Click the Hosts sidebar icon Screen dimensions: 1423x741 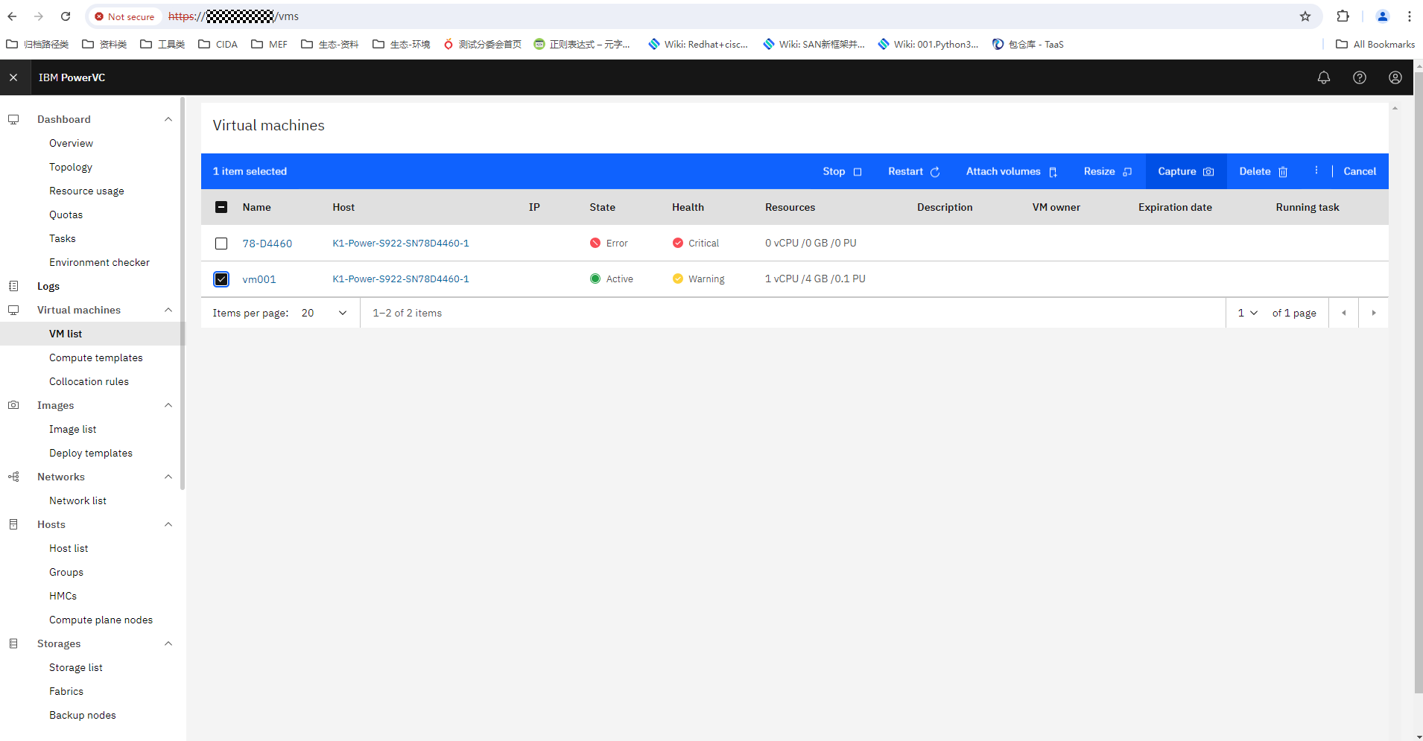pyautogui.click(x=13, y=524)
